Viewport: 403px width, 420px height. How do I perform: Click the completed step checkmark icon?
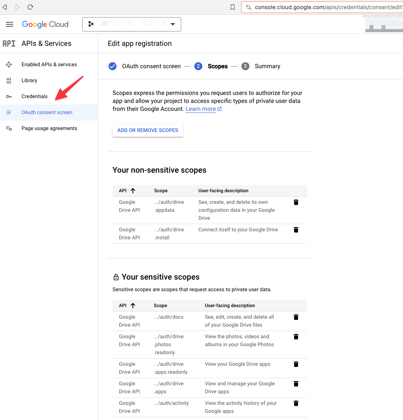tap(113, 66)
